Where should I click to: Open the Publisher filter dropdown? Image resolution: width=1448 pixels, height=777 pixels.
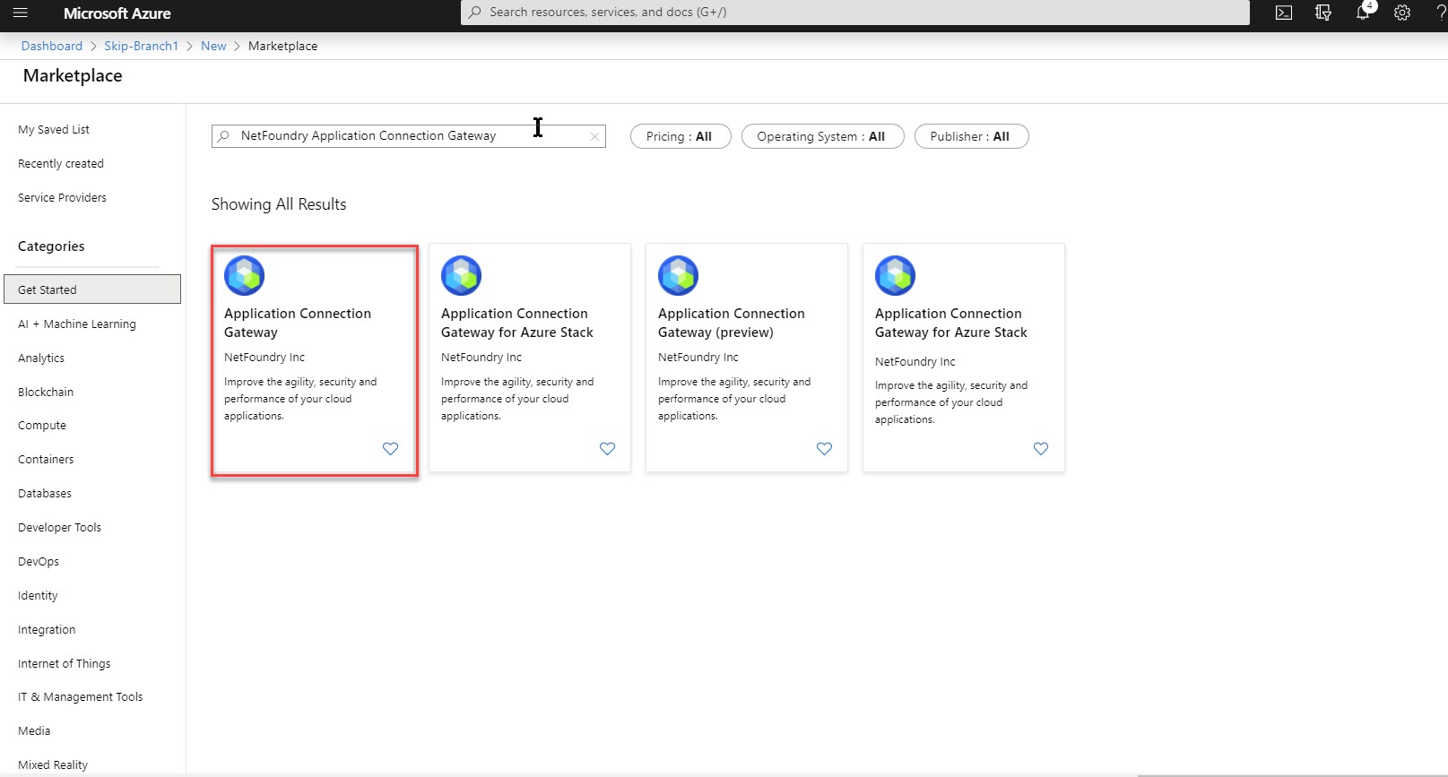(x=971, y=136)
